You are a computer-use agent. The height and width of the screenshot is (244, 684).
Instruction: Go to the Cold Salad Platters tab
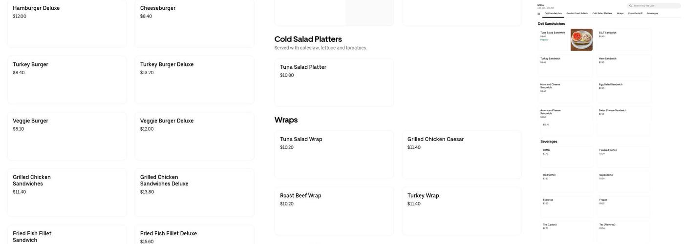tap(602, 14)
